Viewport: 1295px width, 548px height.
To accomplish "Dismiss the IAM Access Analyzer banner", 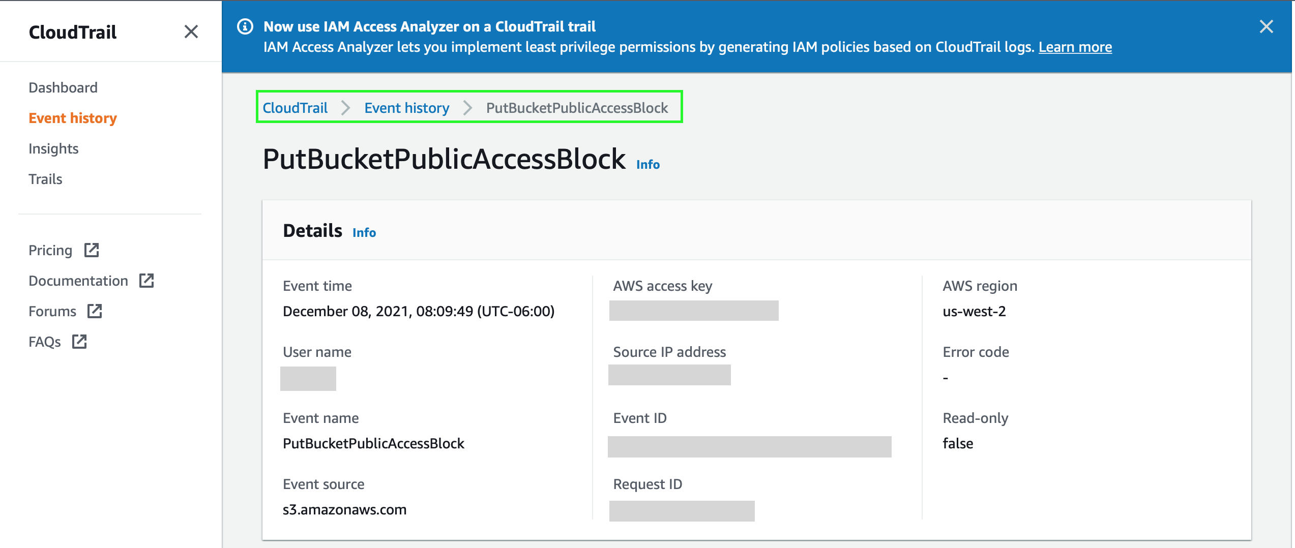I will [x=1267, y=26].
